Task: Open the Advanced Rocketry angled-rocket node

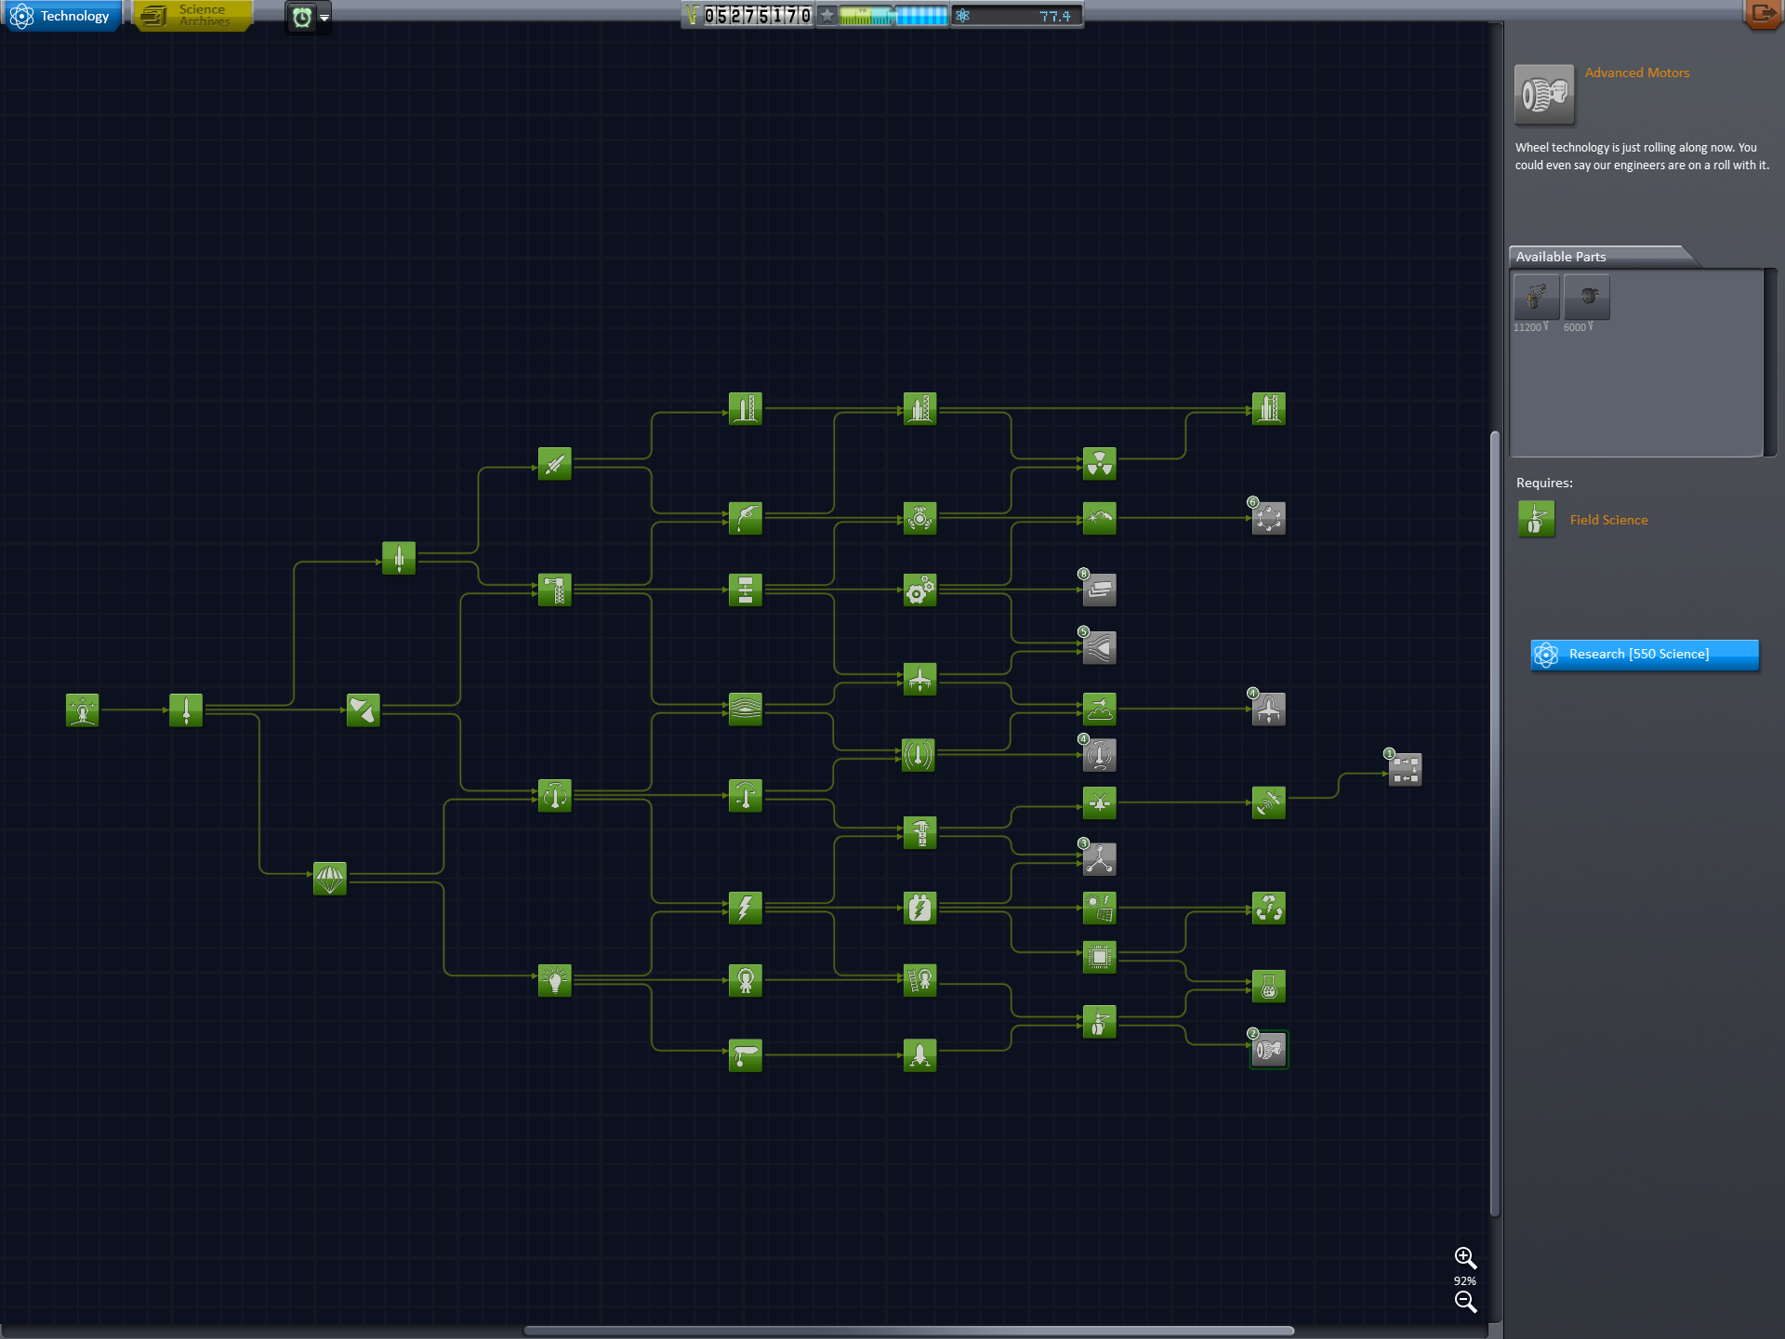Action: 555,463
